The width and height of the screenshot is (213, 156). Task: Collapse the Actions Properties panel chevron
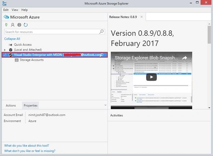click(x=105, y=105)
